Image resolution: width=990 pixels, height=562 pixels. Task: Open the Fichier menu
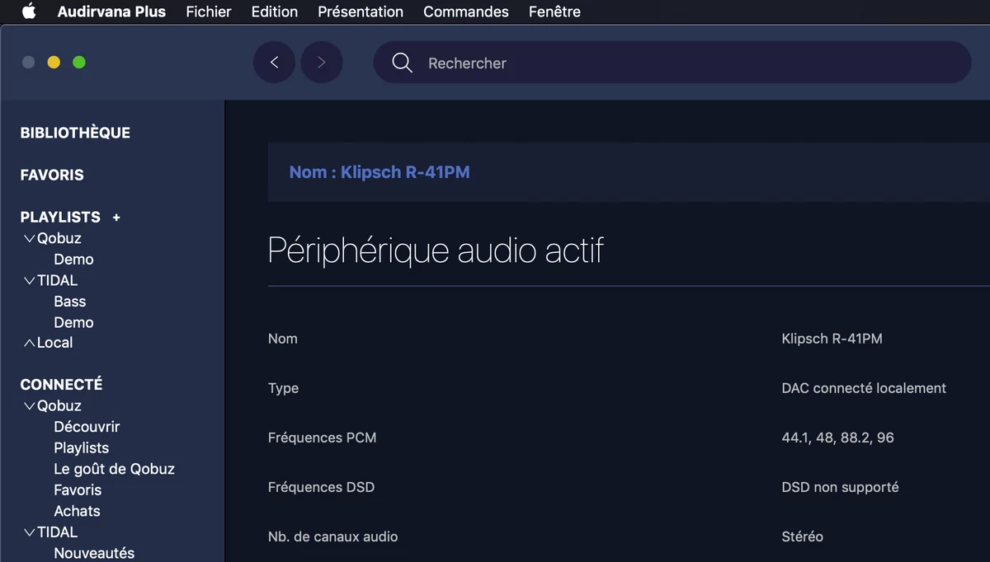tap(209, 12)
